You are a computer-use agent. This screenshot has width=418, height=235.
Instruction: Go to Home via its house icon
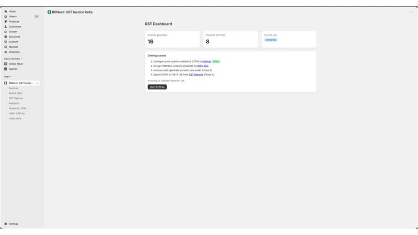point(6,11)
